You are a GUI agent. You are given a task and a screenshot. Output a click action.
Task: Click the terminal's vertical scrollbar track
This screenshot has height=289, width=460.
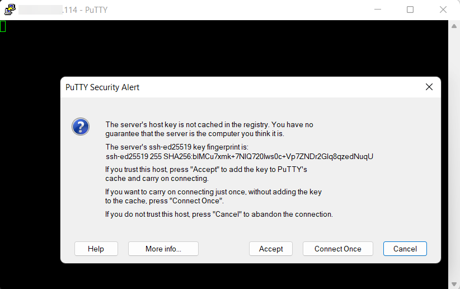(x=454, y=151)
